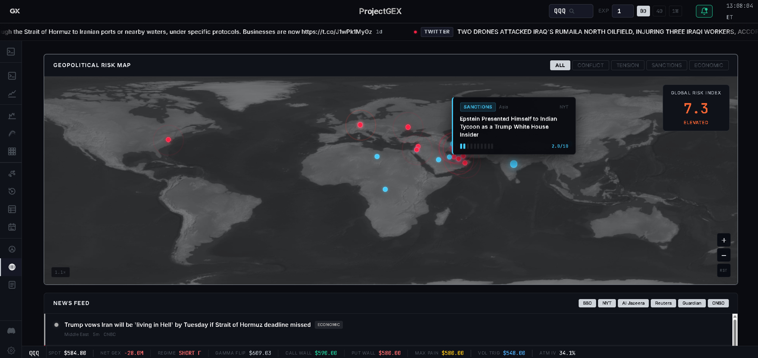Screen dimensions: 758x358
Task: Open the calendar sidebar icon
Action: [x=12, y=227]
